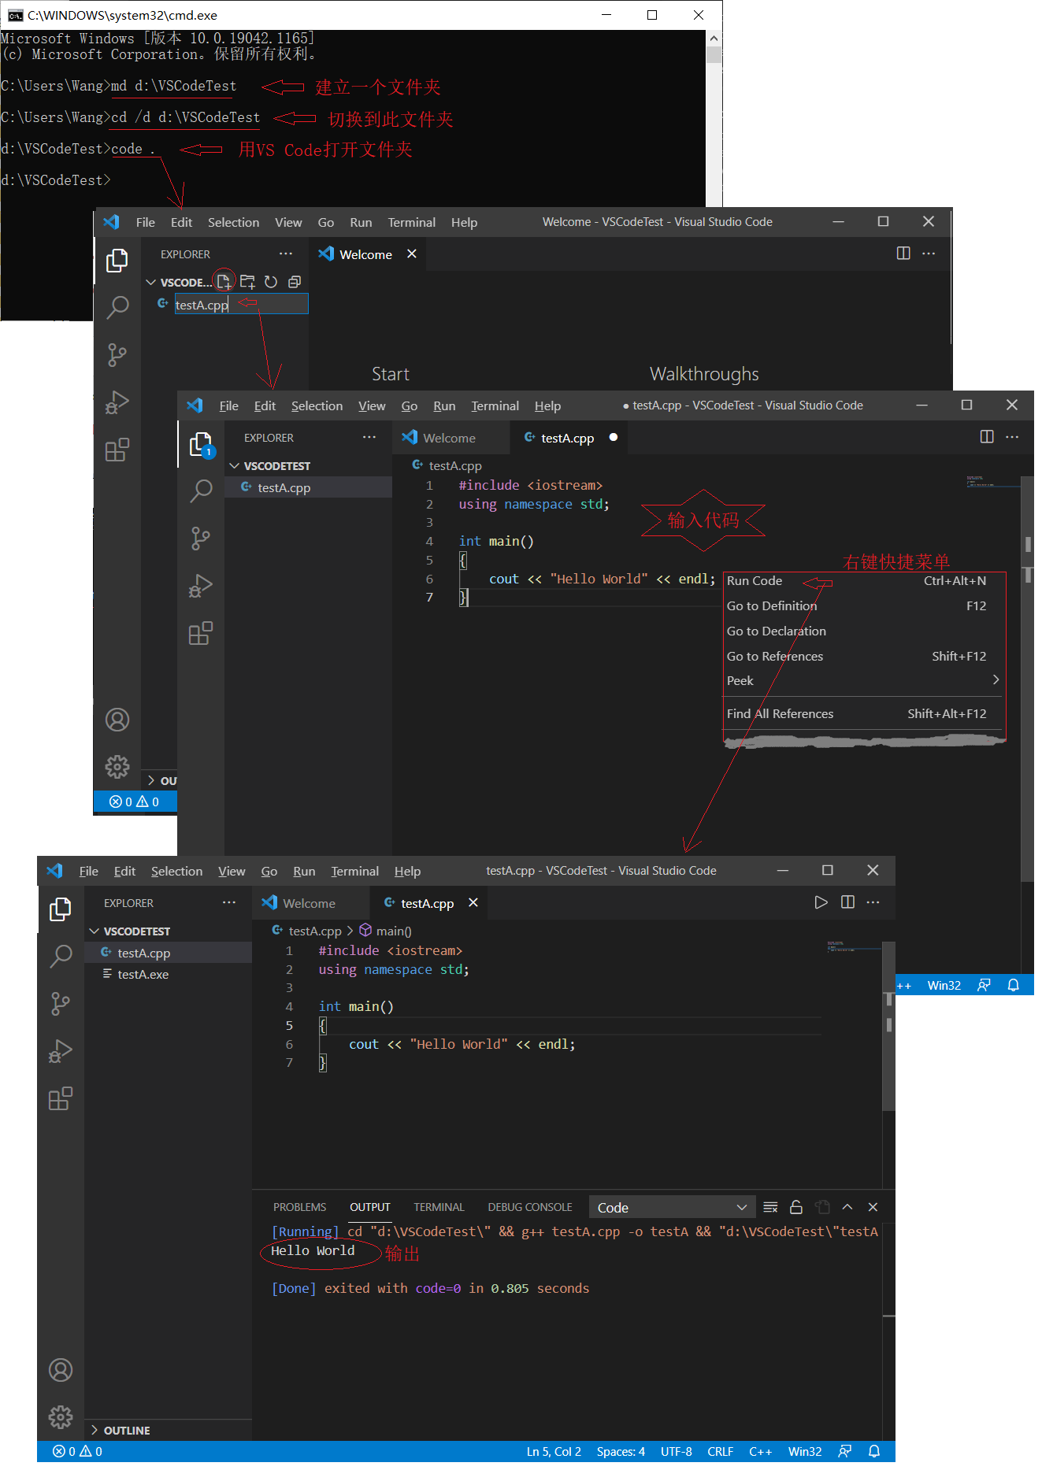1042x1470 pixels.
Task: Close the output panel with its X icon
Action: pos(873,1207)
